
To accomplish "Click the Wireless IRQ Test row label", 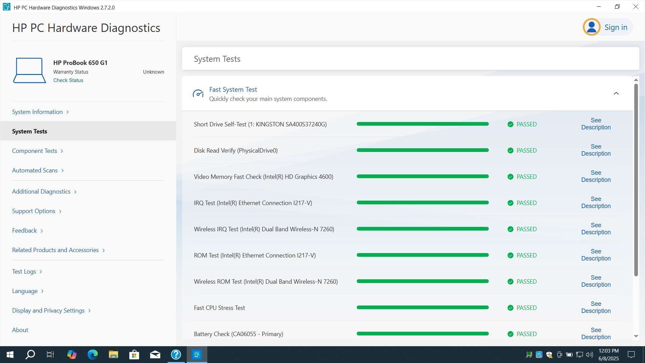I will coord(264,229).
